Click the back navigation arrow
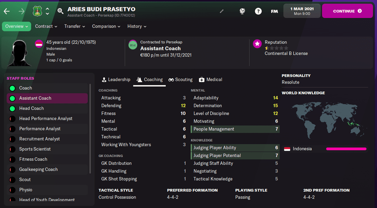The width and height of the screenshot is (377, 208). (7, 11)
